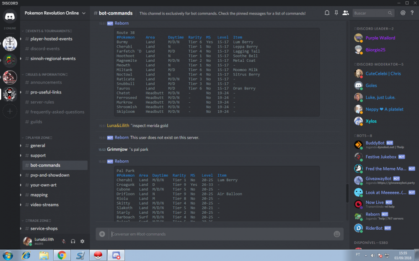The image size is (419, 261).
Task: Open the emoji picker
Action: point(337,234)
